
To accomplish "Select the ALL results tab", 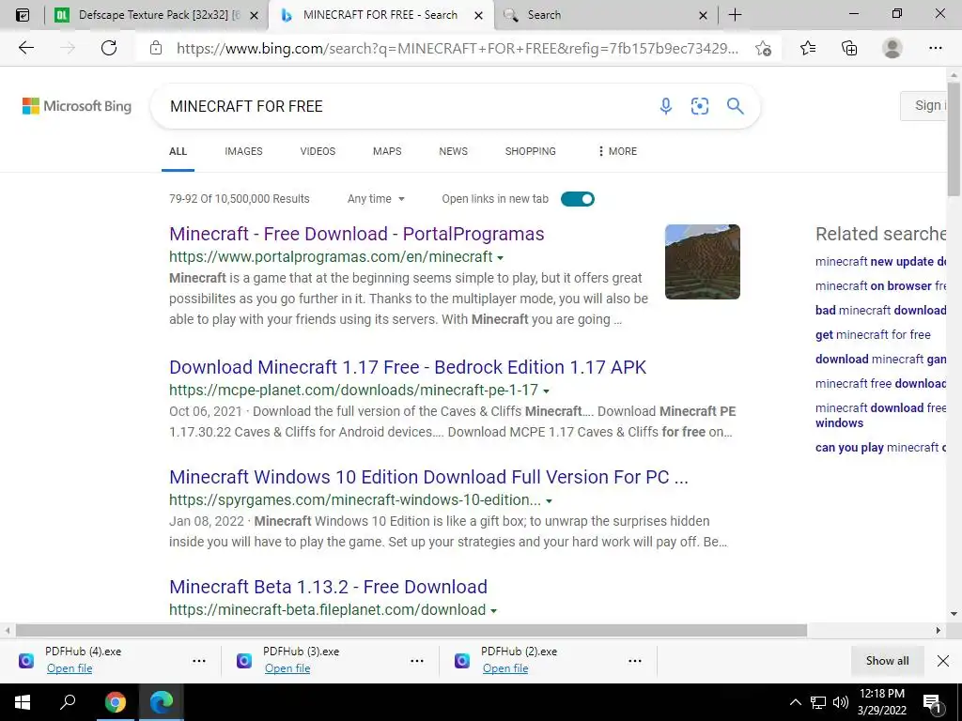I will click(x=178, y=151).
